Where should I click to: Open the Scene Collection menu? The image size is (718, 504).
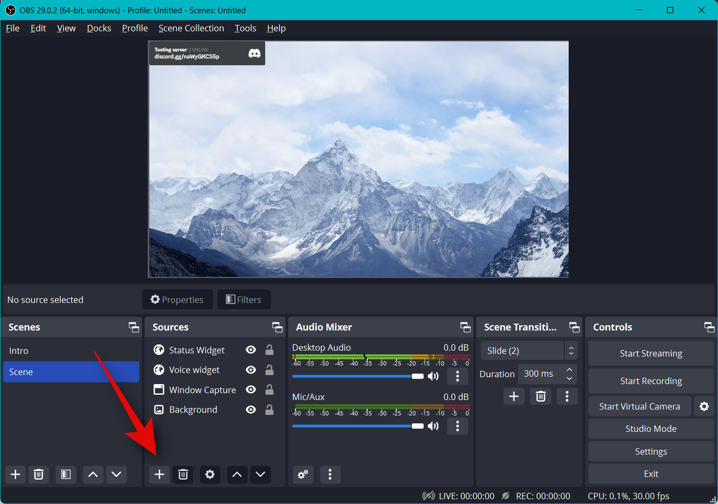point(191,28)
